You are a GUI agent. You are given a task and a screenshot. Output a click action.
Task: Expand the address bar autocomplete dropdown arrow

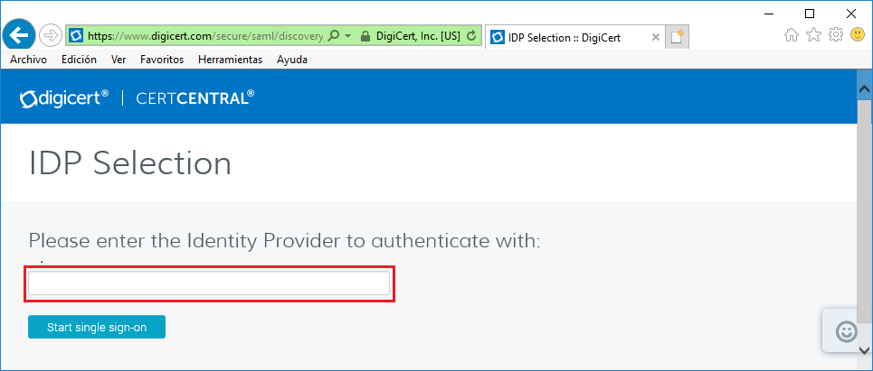pos(348,36)
